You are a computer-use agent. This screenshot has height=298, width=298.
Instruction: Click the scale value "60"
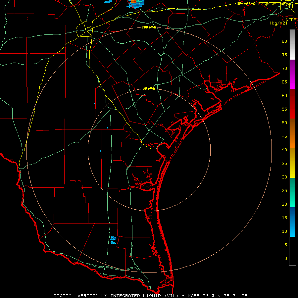[284, 96]
